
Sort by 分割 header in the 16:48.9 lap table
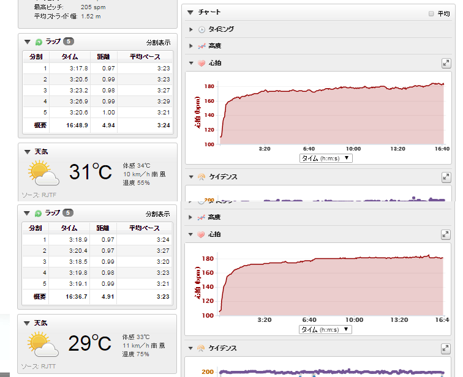pyautogui.click(x=36, y=57)
